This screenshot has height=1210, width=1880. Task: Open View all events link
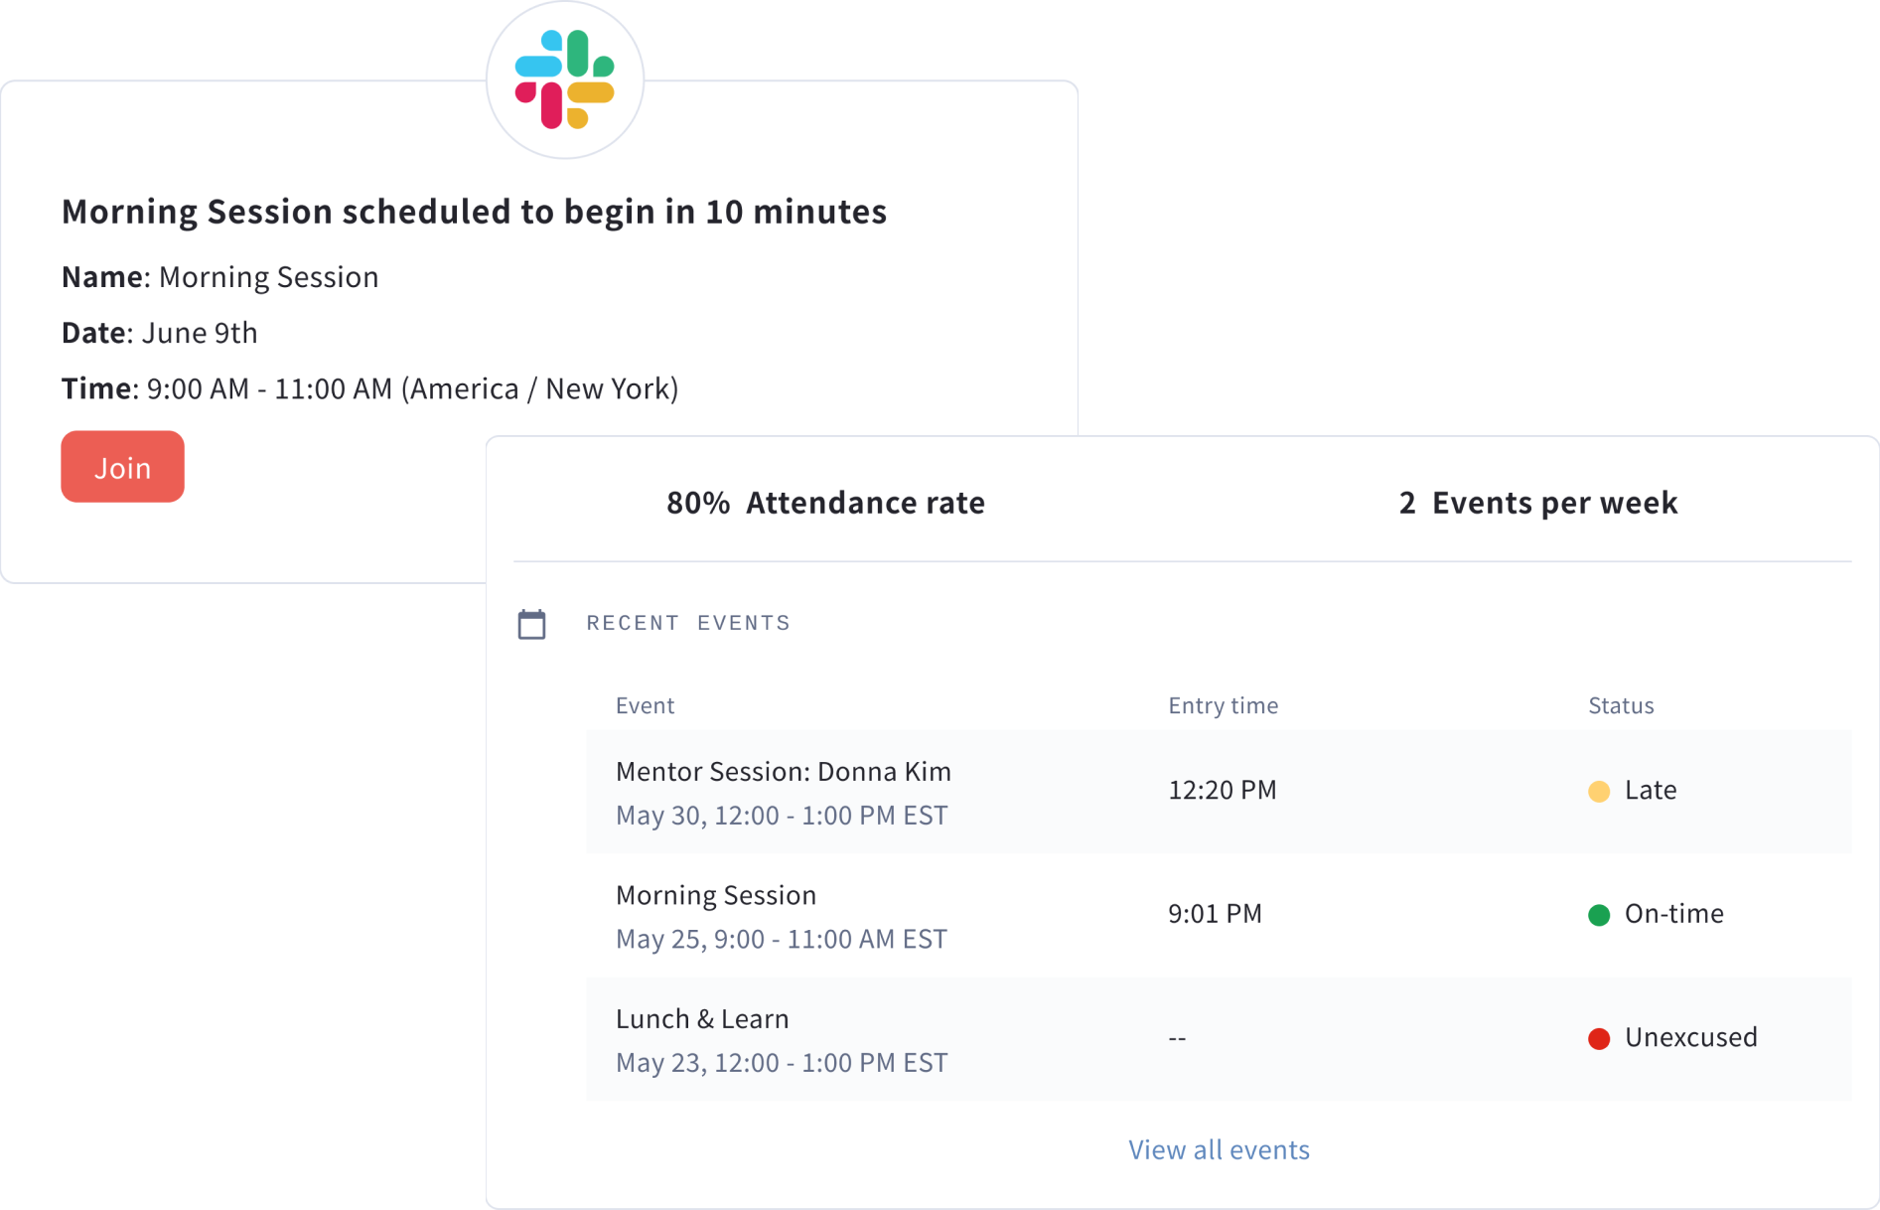[x=1219, y=1149]
